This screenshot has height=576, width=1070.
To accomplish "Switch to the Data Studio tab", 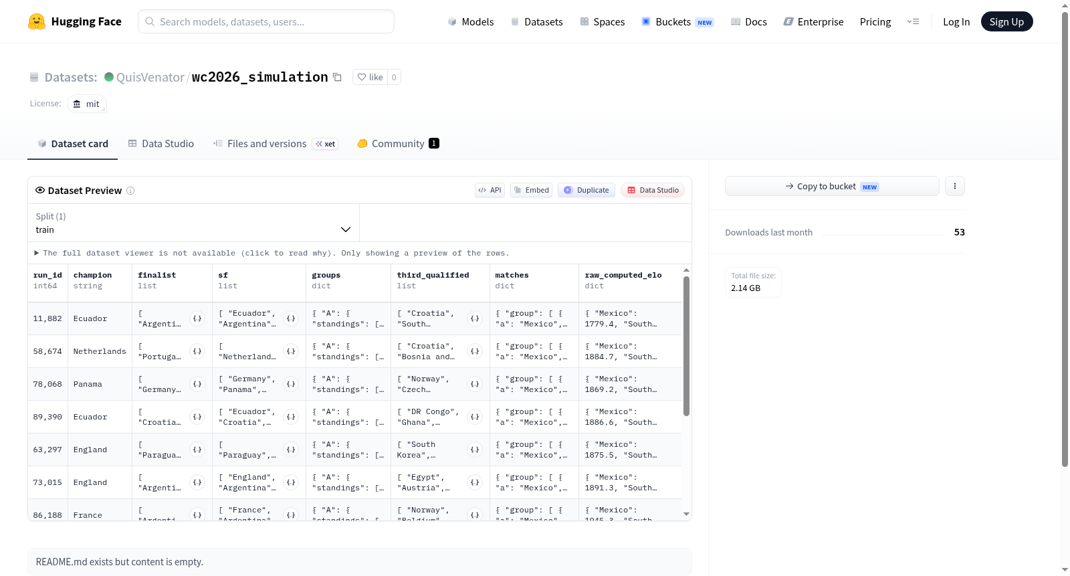I will [161, 144].
